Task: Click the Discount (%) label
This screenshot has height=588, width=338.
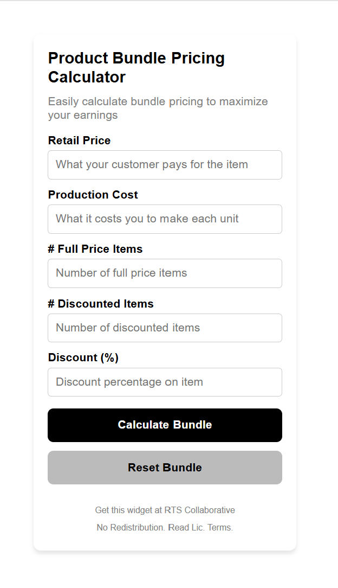Action: (x=83, y=357)
